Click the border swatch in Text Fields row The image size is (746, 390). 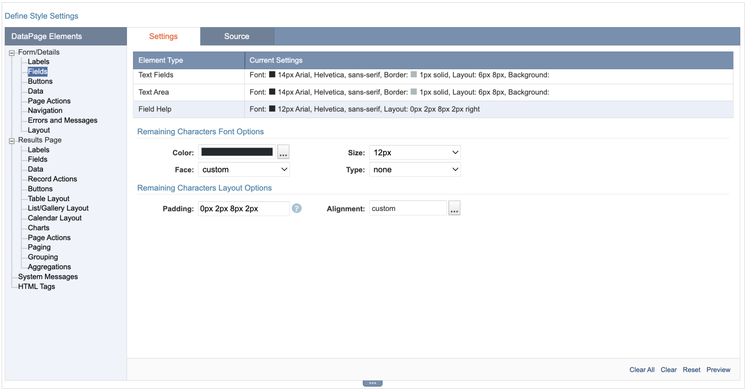tap(413, 75)
